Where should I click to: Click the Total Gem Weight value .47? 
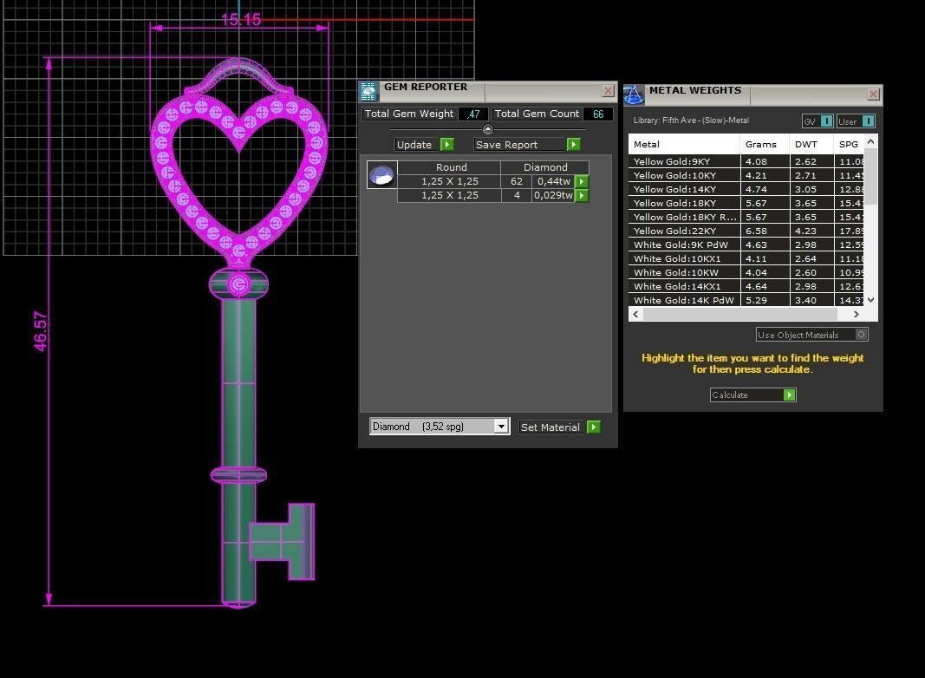point(473,114)
